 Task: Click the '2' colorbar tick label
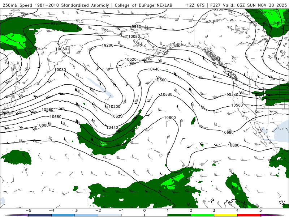coord(191,210)
